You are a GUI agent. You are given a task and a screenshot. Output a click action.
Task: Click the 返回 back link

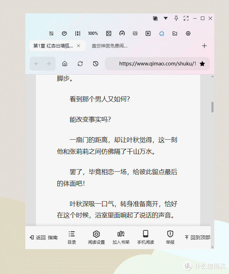38,237
